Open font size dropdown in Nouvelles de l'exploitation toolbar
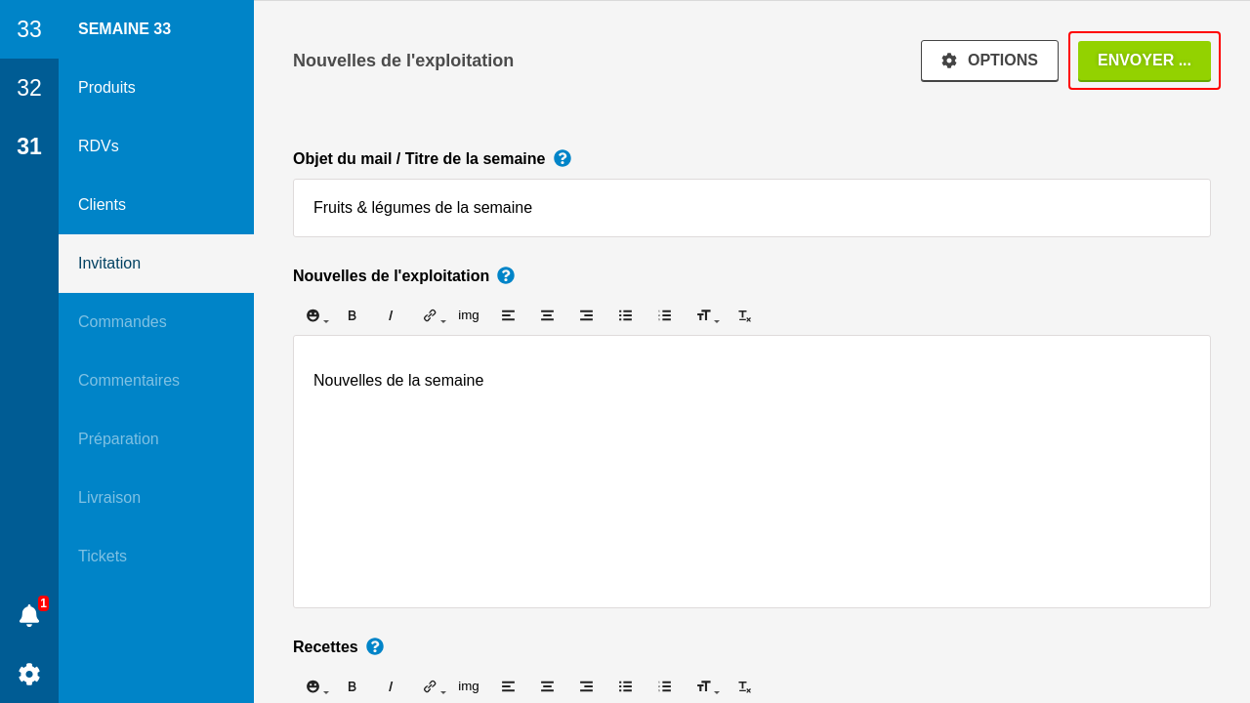This screenshot has height=703, width=1250. pyautogui.click(x=706, y=315)
